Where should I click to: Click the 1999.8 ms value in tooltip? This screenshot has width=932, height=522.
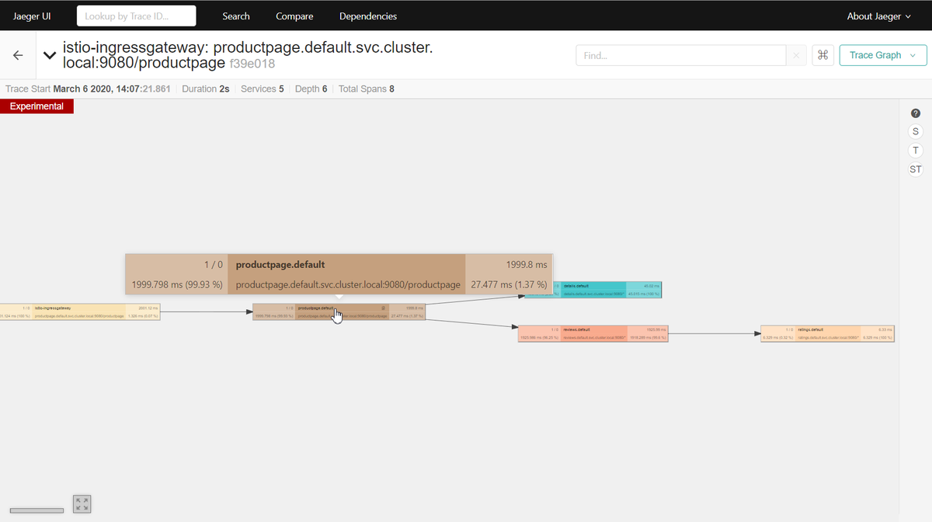point(527,265)
